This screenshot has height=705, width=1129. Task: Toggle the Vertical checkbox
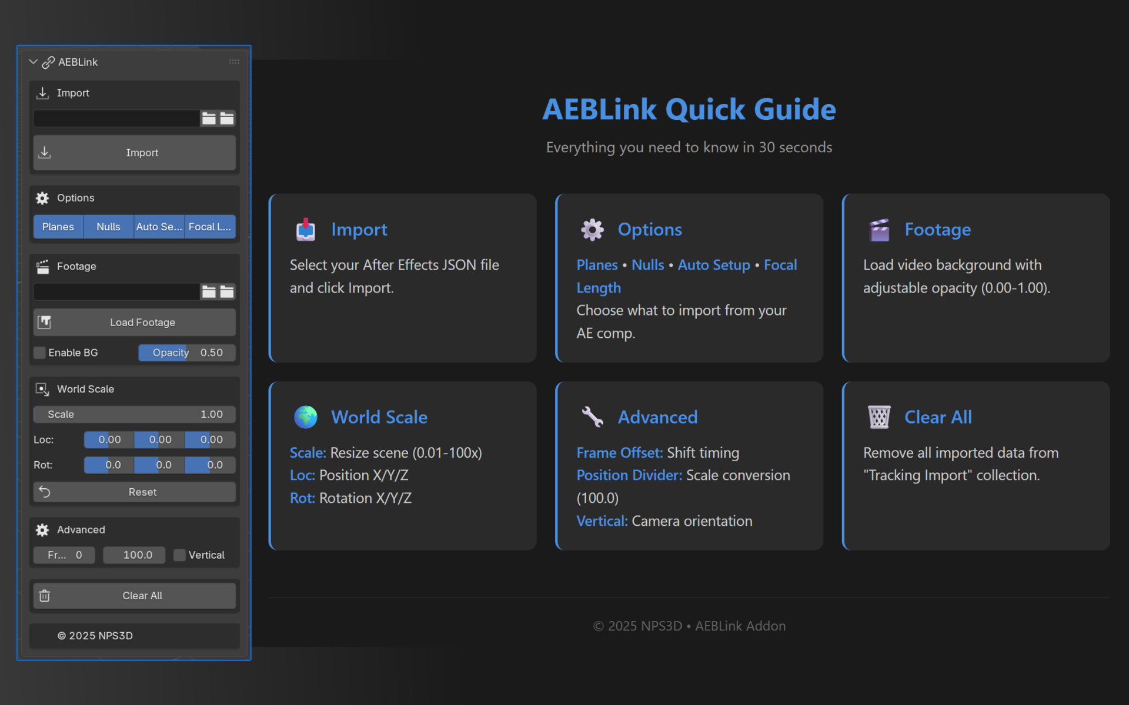180,555
